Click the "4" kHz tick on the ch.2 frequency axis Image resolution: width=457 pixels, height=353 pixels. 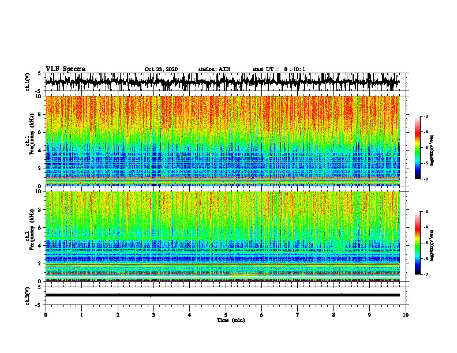[40, 246]
